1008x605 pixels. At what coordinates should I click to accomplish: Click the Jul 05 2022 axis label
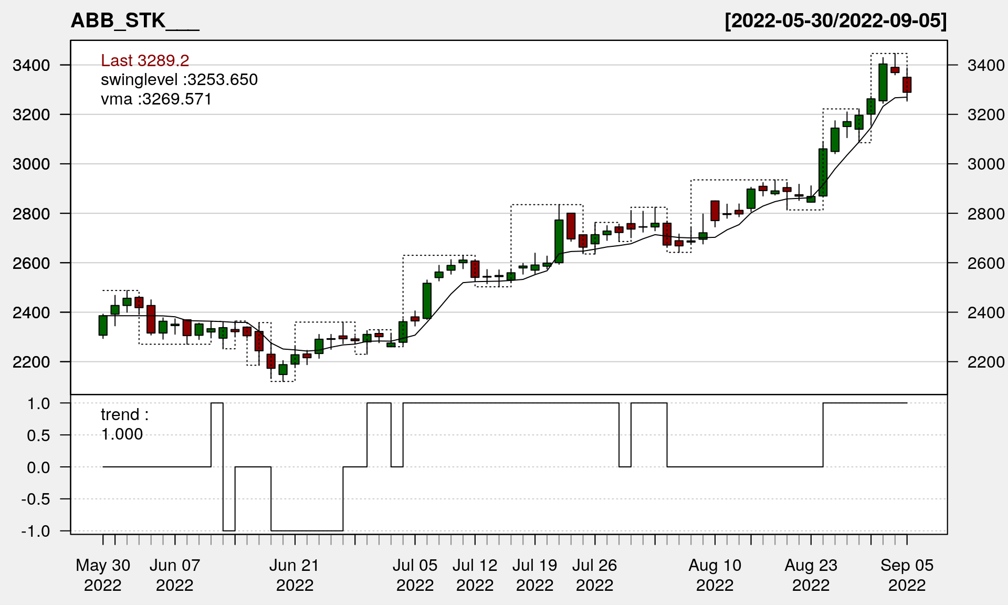pos(415,575)
